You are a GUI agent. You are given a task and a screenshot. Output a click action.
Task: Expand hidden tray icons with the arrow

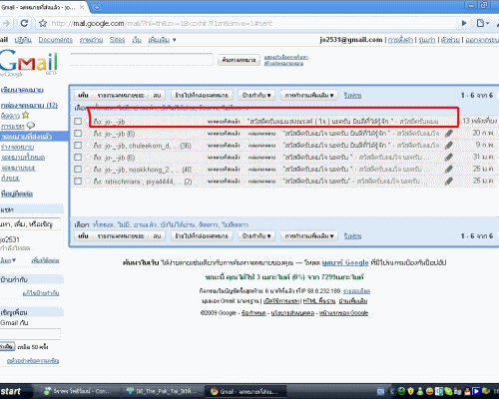tap(392, 391)
